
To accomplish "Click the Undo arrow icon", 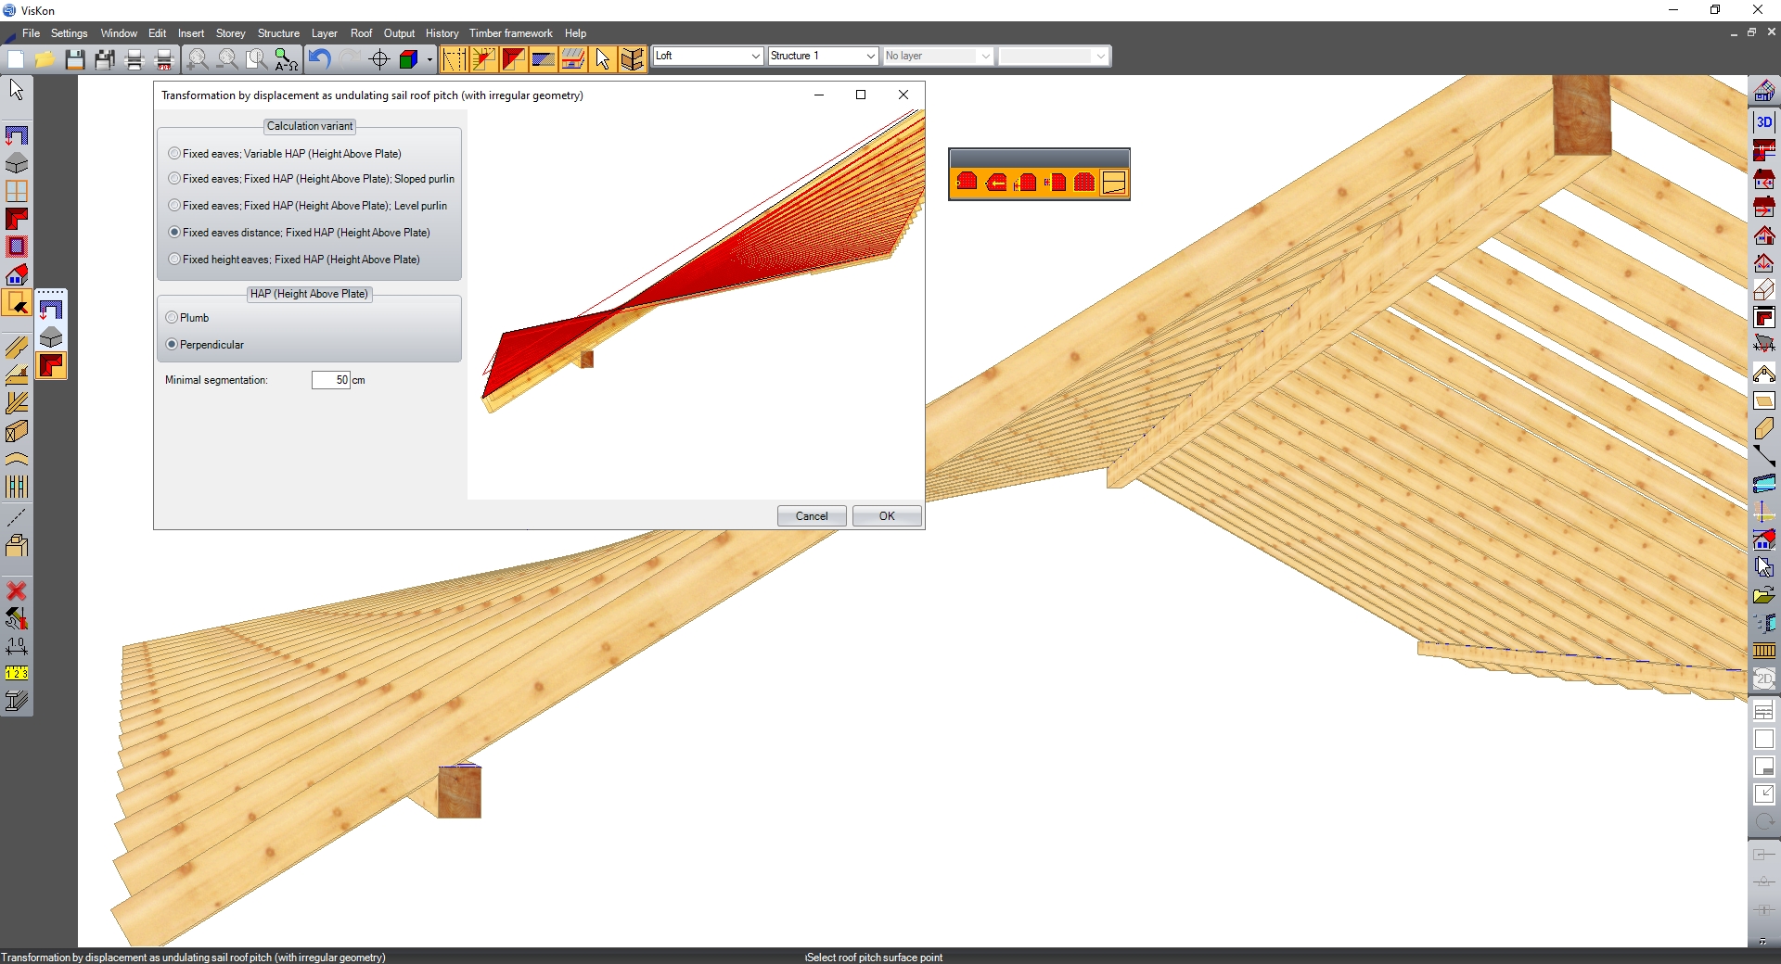I will pyautogui.click(x=319, y=60).
